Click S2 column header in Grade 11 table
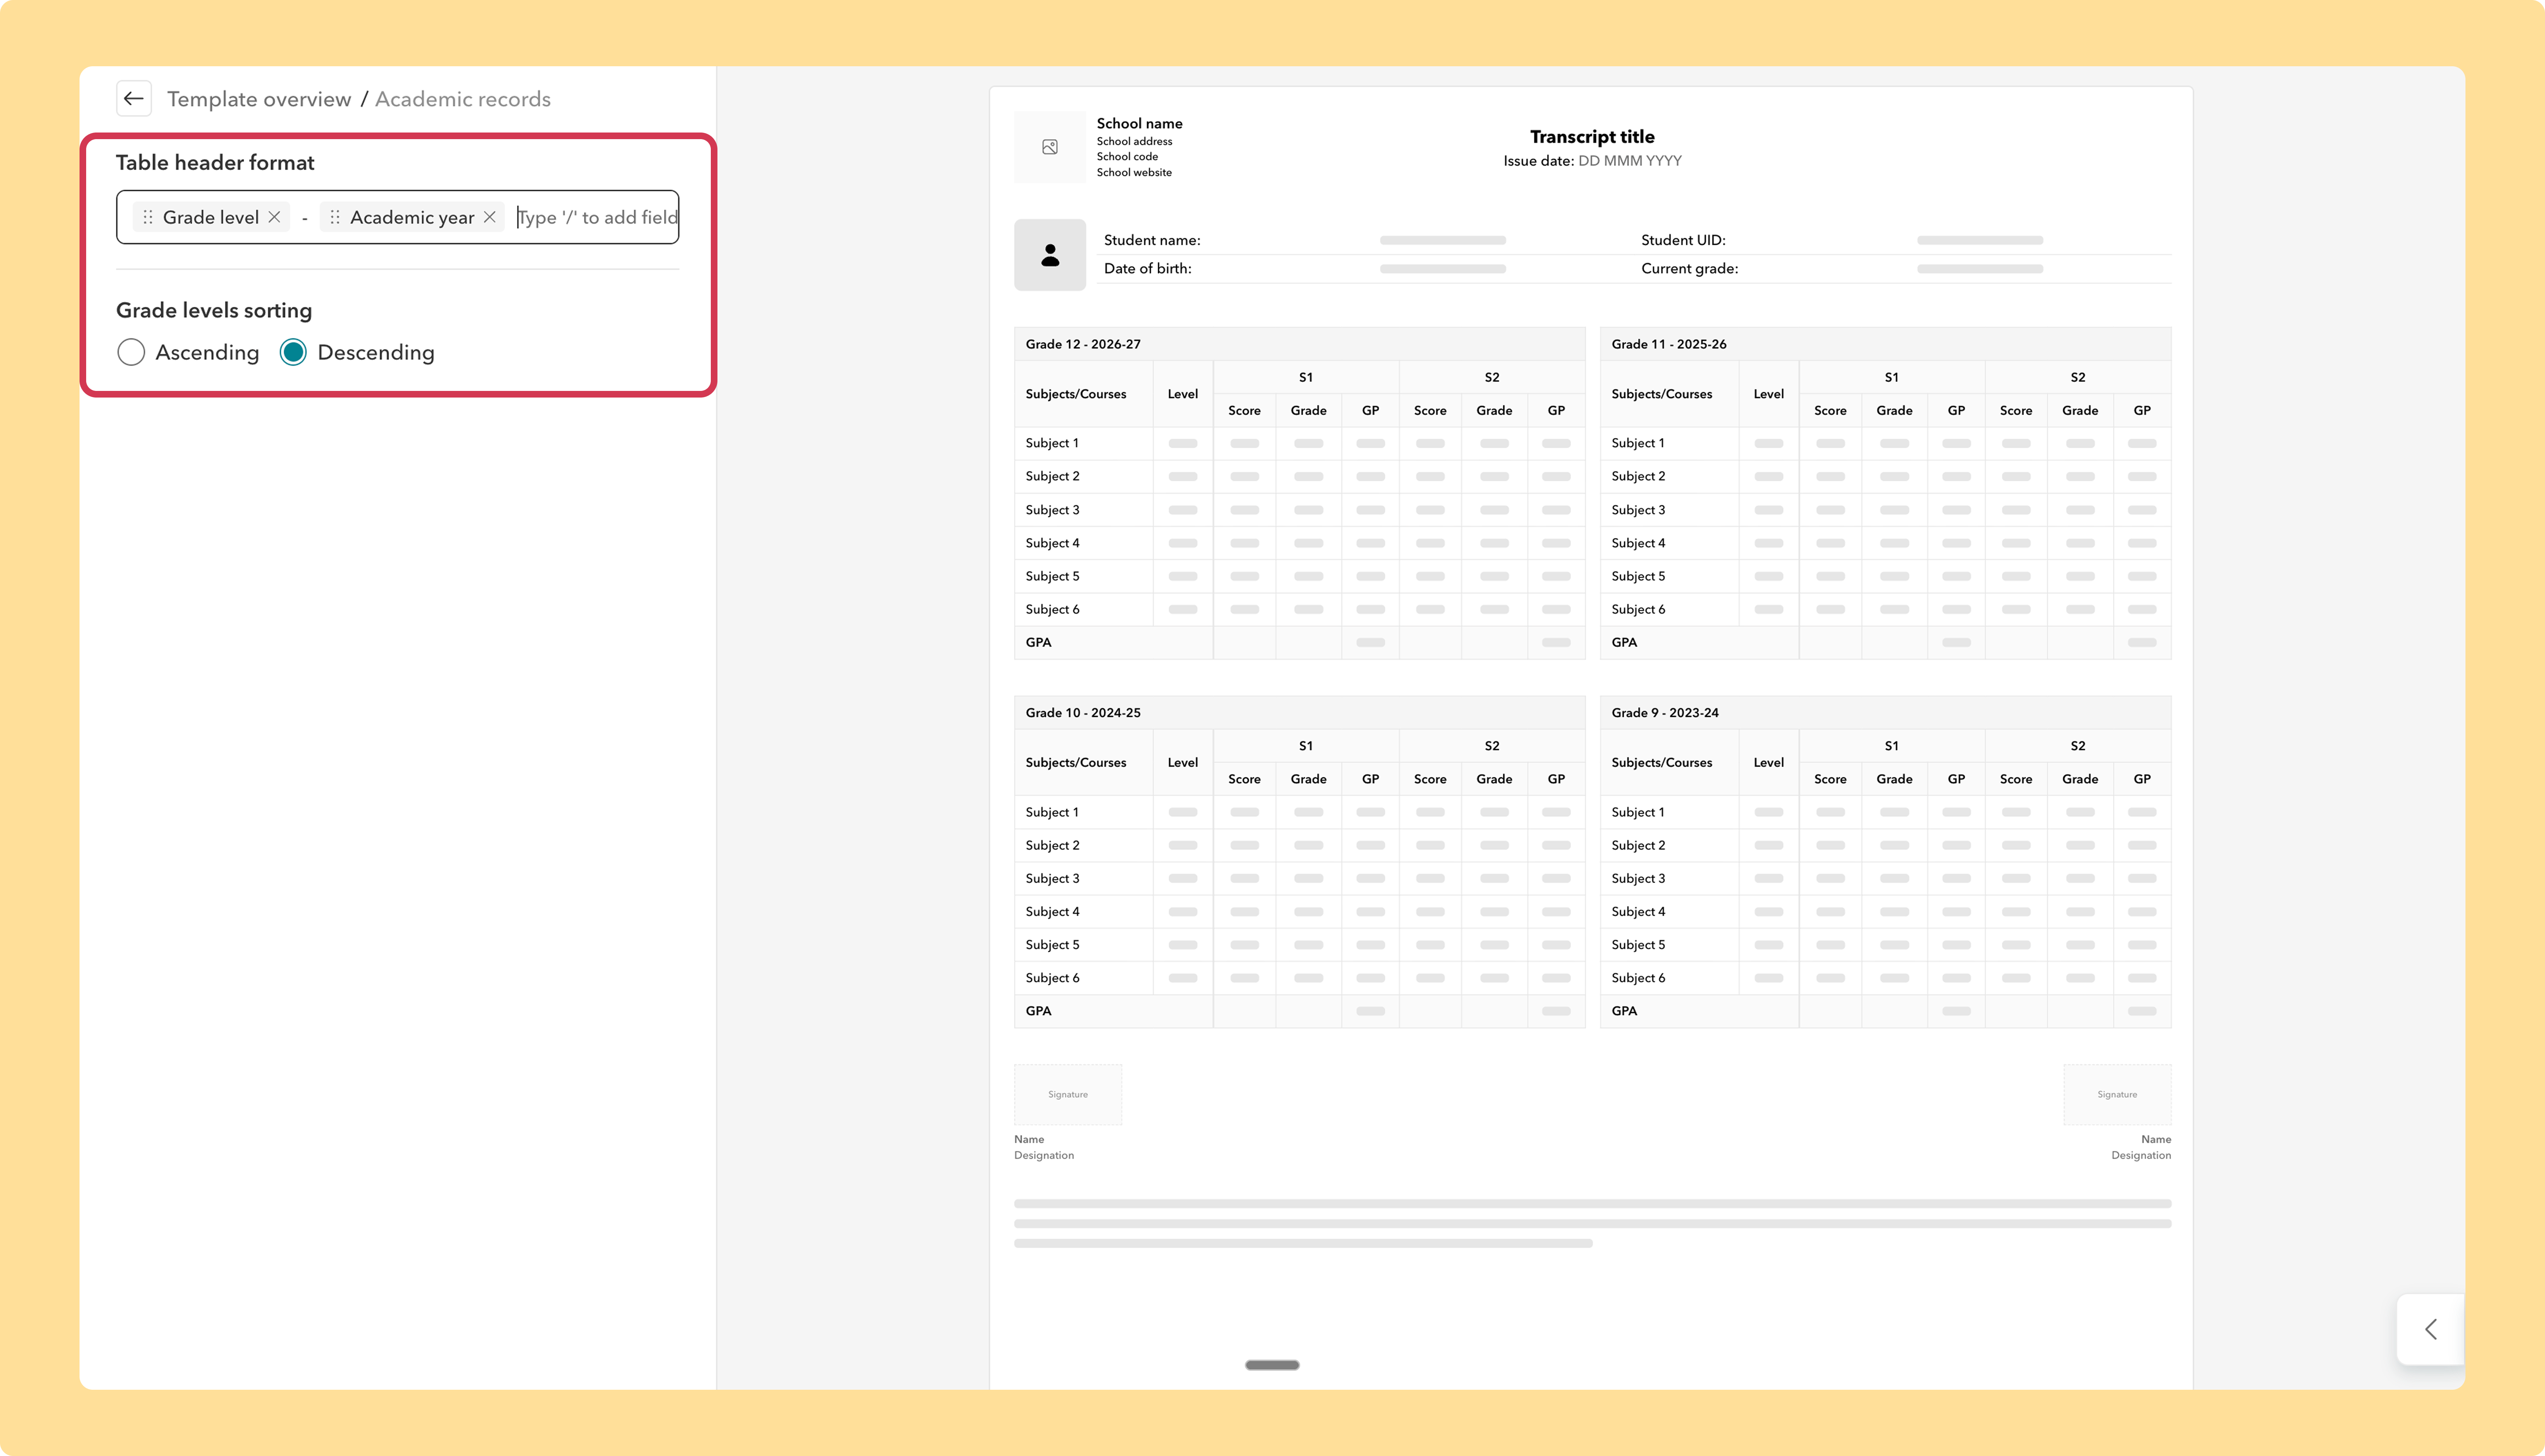Screen dimensions: 2545x1456 (2078, 377)
